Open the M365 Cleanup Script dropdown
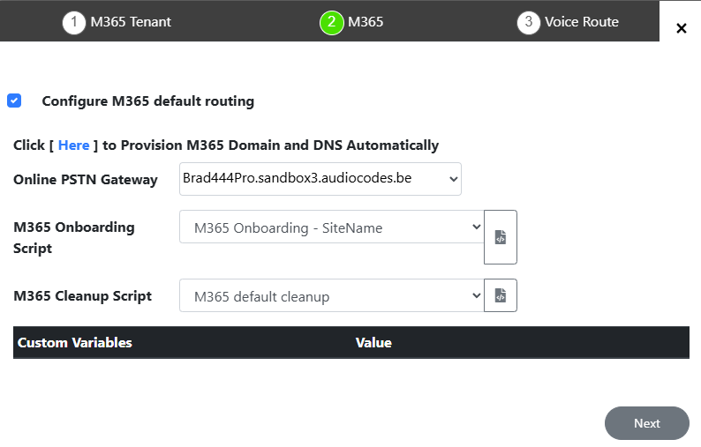Screen dimensions: 701x447 pos(331,296)
